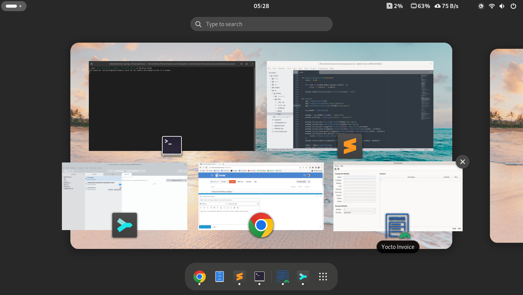
Task: Show all applications grid
Action: pos(323,277)
